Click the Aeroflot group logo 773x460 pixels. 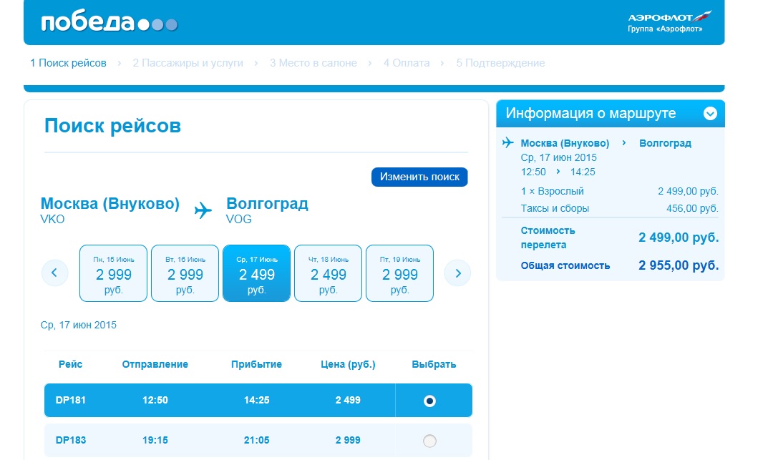coord(665,22)
